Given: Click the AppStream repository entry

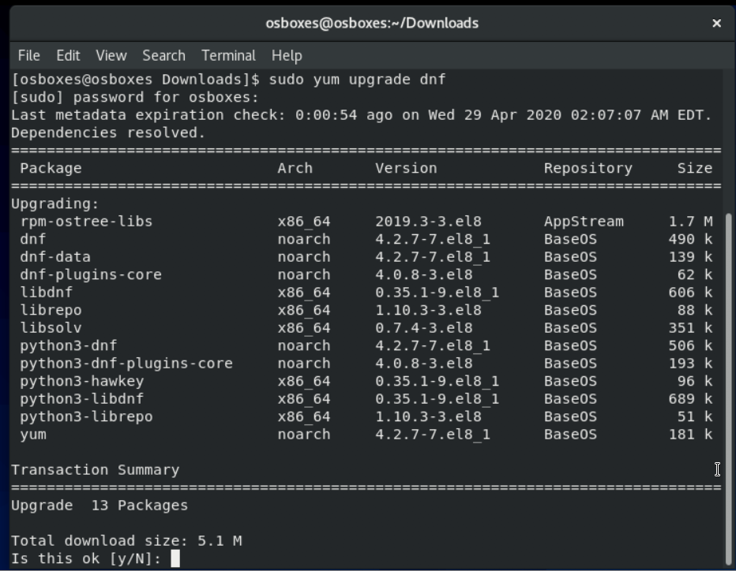Looking at the screenshot, I should (x=584, y=222).
